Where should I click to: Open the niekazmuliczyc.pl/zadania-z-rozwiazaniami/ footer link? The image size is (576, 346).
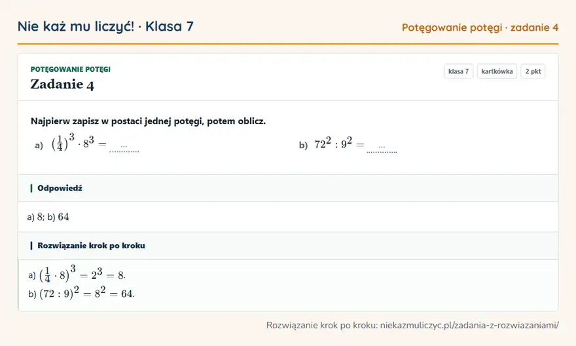click(x=469, y=325)
